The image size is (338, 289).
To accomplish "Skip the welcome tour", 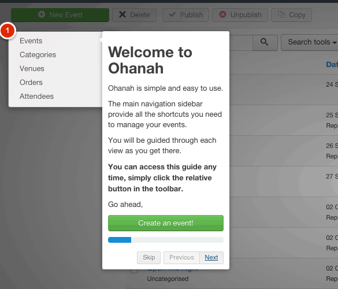I will click(x=148, y=258).
